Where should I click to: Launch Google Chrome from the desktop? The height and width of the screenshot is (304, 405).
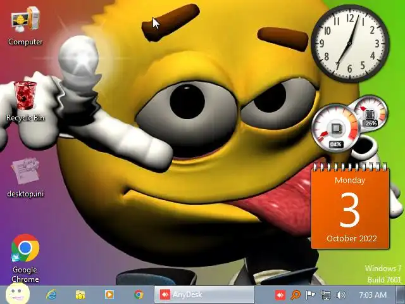coord(25,258)
